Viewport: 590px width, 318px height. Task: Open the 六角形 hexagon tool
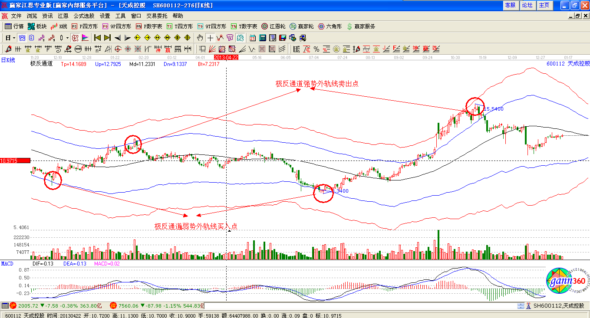tap(331, 26)
